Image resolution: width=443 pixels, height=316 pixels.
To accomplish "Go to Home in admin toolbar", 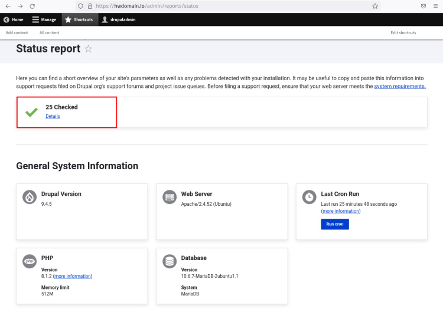I will pos(14,19).
